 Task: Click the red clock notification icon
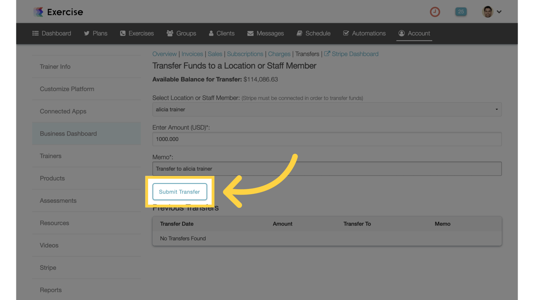point(435,12)
